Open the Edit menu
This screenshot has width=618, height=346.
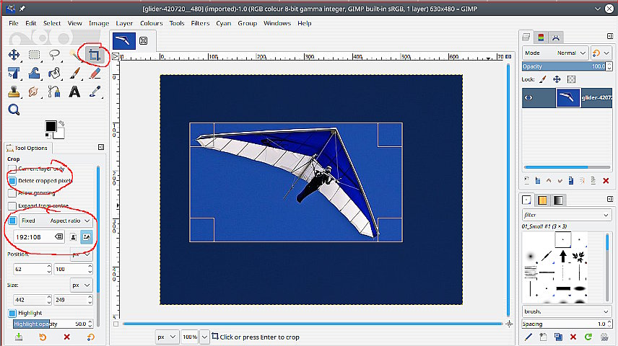click(x=31, y=23)
